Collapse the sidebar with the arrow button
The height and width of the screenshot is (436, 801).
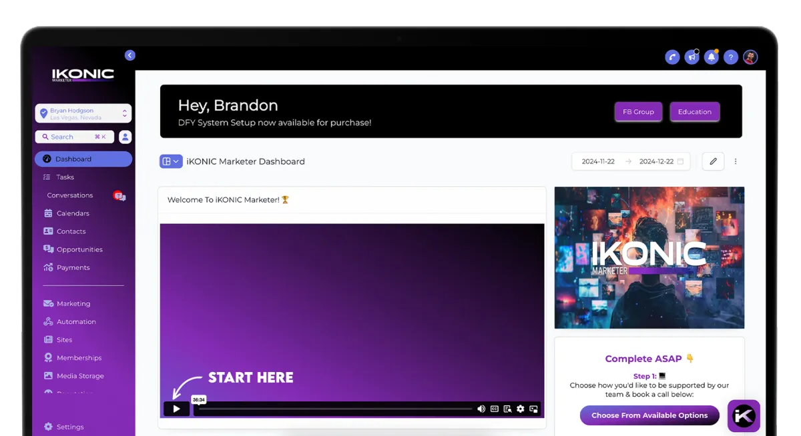point(130,55)
